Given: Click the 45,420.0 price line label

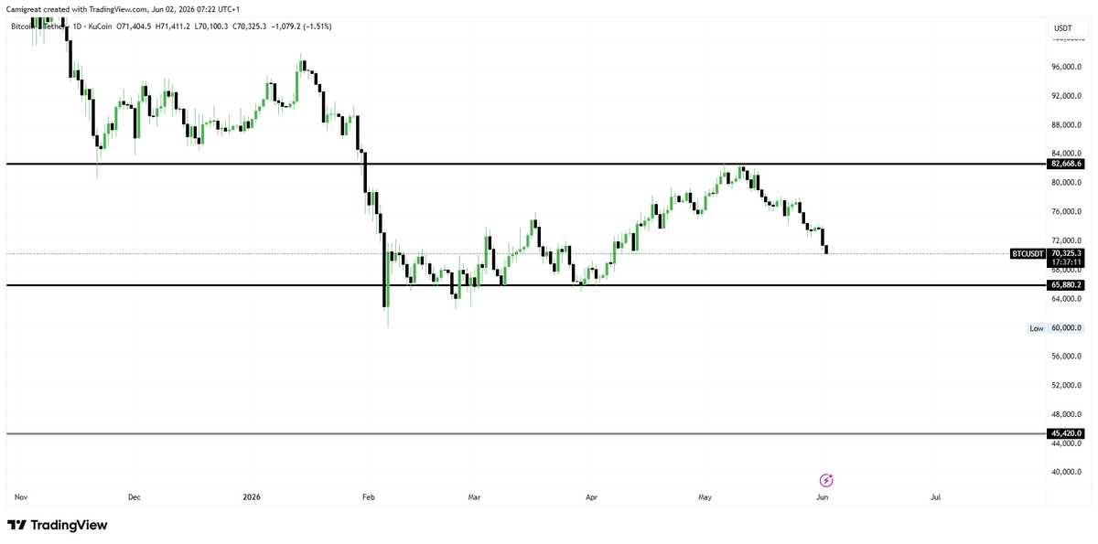Looking at the screenshot, I should pos(1067,433).
